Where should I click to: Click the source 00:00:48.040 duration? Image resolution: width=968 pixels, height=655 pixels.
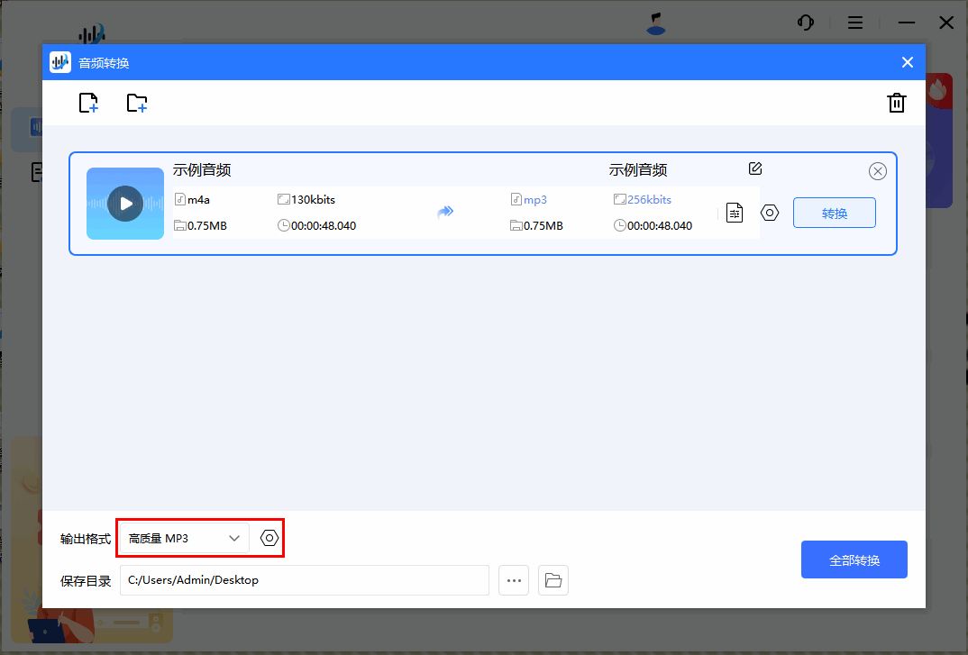tap(324, 226)
